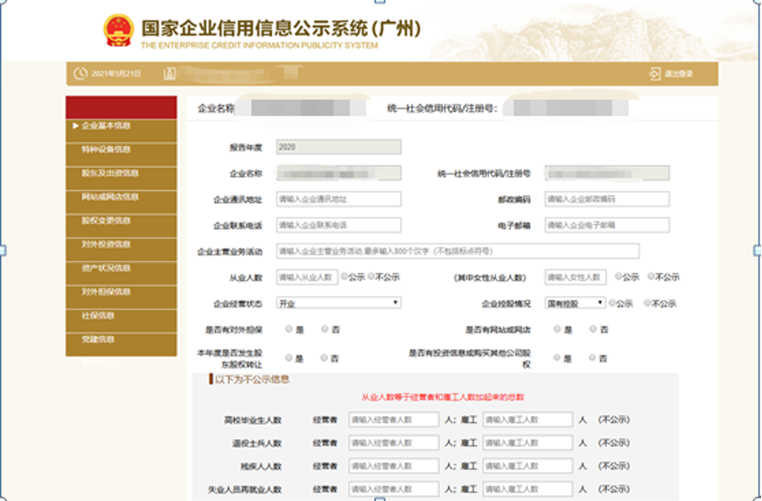Open 特种设备信息 in sidebar
The width and height of the screenshot is (762, 501).
coord(106,149)
